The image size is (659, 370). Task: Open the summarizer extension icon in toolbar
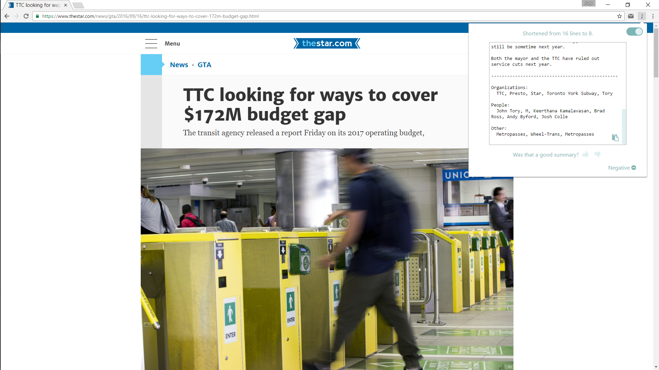coord(642,16)
